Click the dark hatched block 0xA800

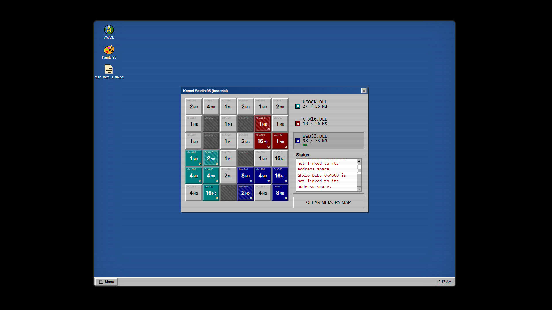228,193
